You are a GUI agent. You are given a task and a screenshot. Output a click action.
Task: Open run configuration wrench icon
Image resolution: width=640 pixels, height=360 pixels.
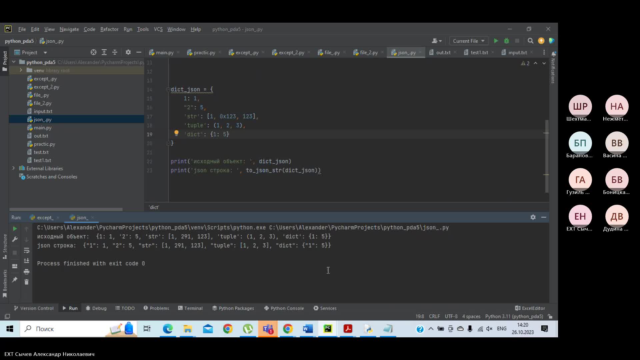pos(15,239)
